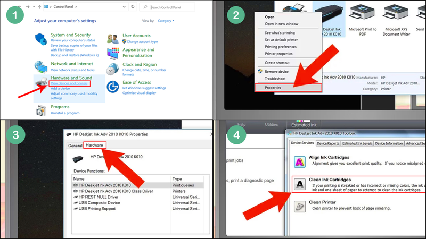Click the Search Control Panel field
Viewport: 426px width, 239px height.
coord(167,7)
